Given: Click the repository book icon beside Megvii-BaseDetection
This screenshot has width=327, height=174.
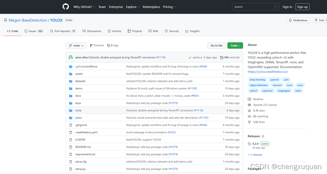Looking at the screenshot, I should pos(5,20).
